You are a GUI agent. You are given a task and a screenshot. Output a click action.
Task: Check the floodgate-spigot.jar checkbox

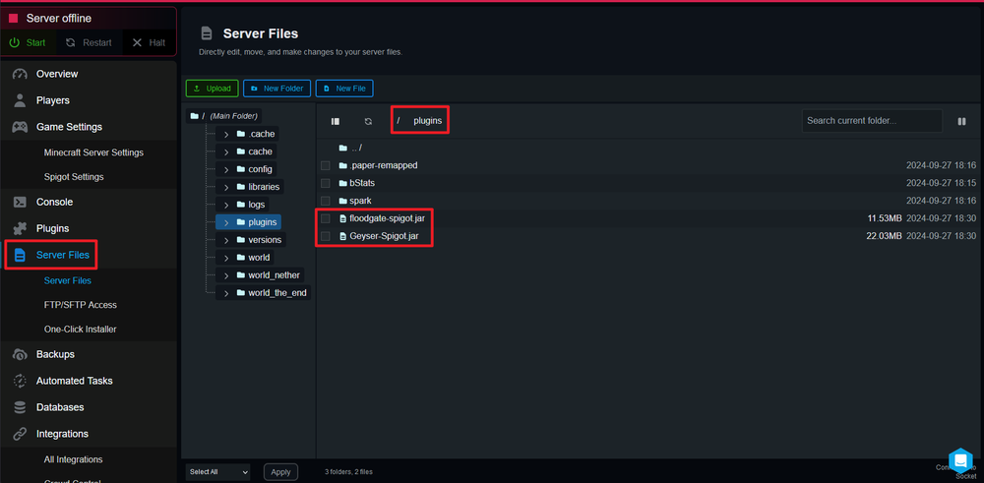point(326,218)
